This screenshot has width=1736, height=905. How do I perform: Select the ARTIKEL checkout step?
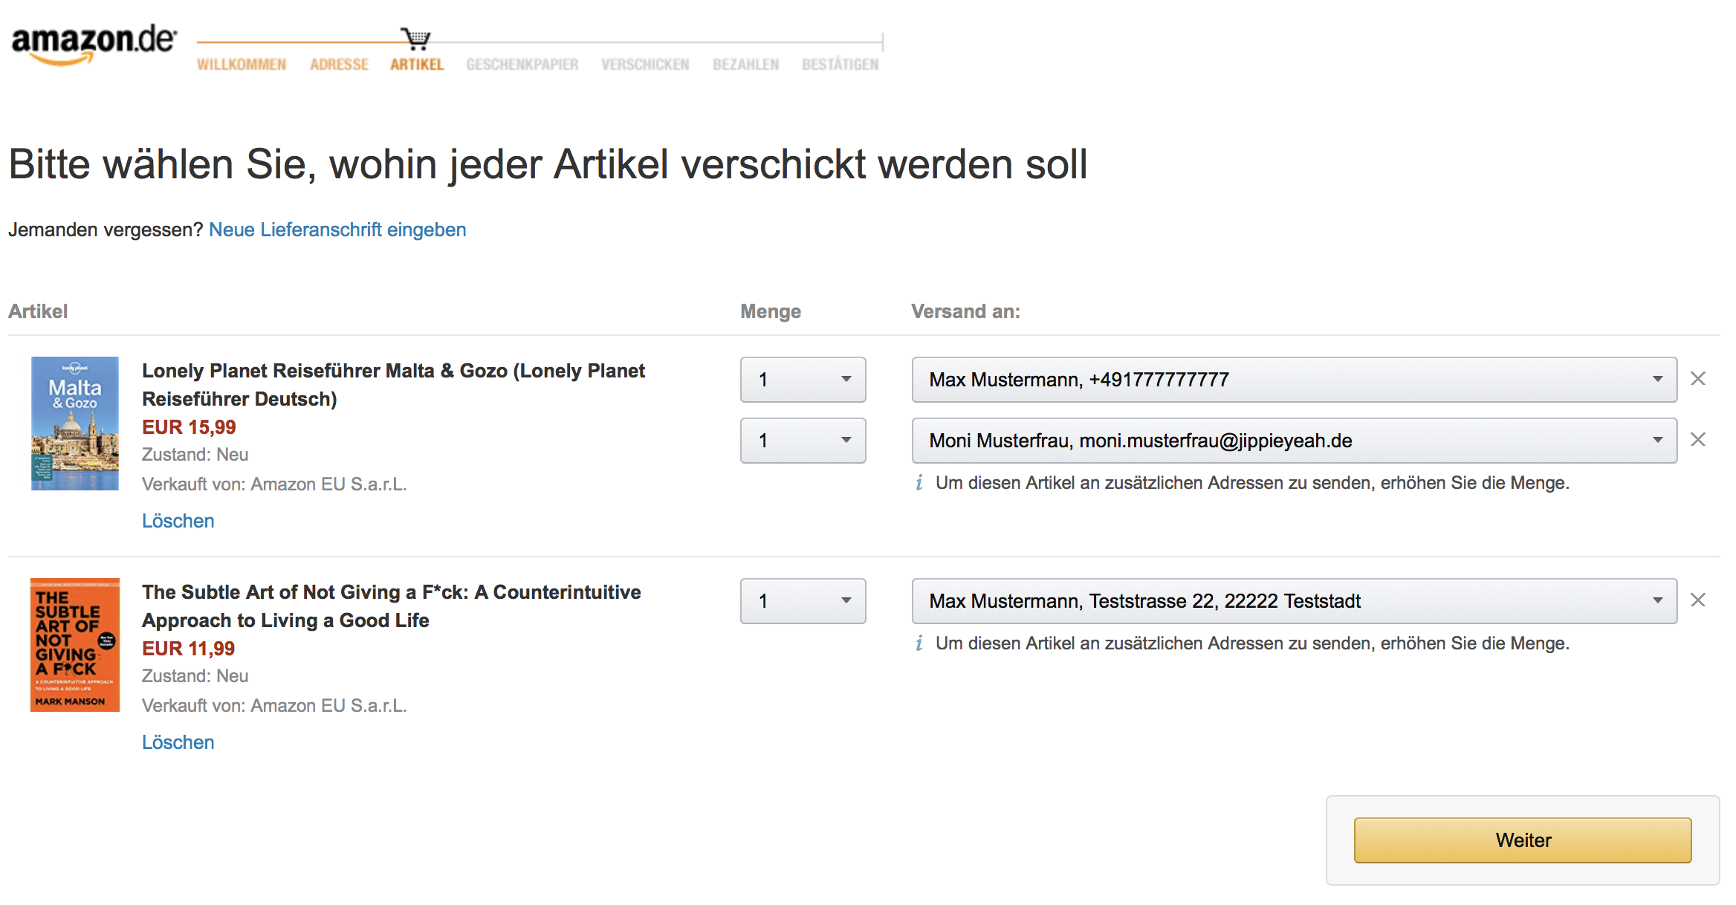tap(417, 65)
